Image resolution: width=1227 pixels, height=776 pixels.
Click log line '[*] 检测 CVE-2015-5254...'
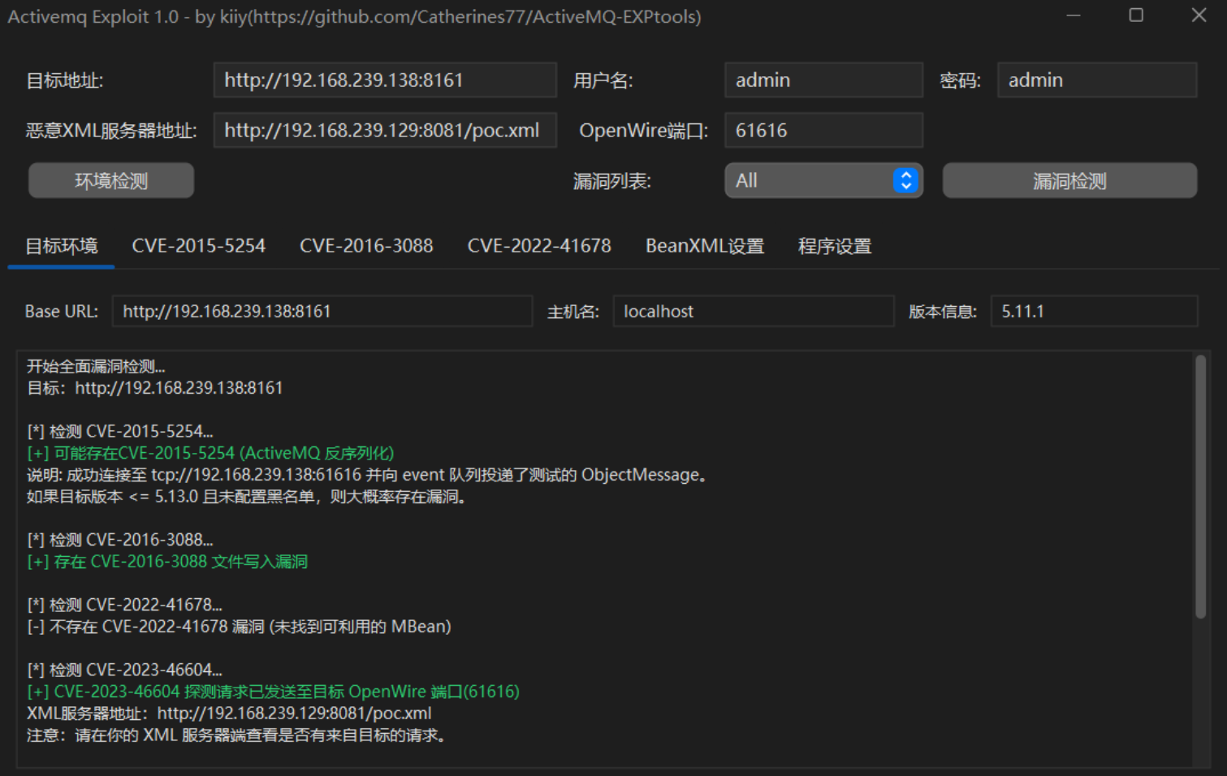[120, 432]
